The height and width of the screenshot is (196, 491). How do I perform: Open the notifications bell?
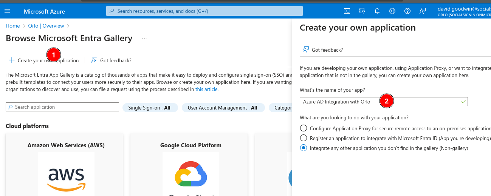(x=377, y=11)
